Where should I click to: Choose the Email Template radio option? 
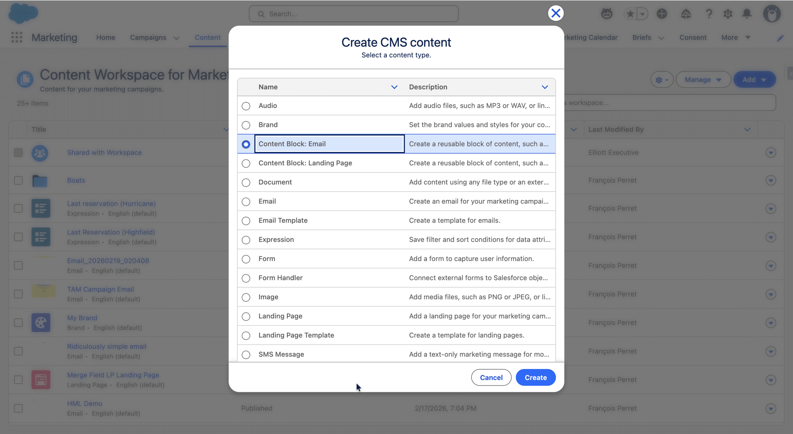point(246,221)
